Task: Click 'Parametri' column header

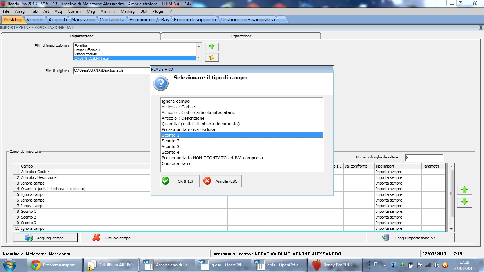Action: coord(433,166)
